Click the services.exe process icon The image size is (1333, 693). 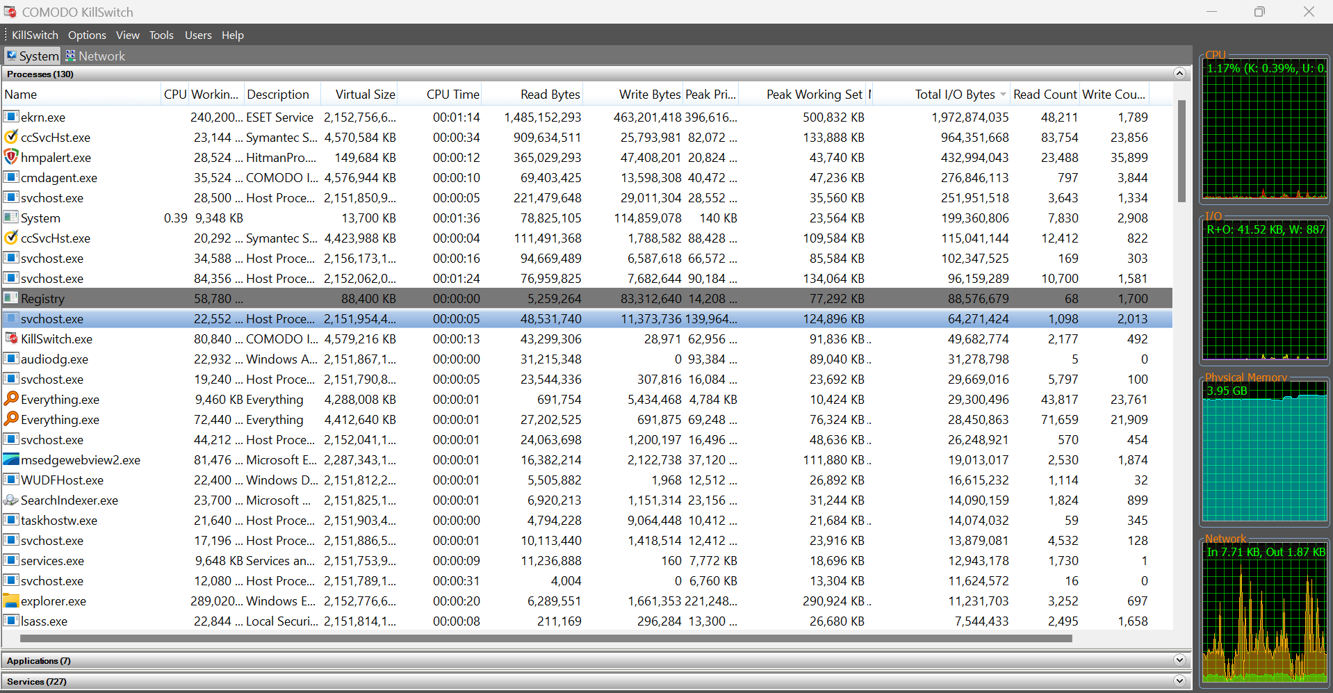click(10, 560)
